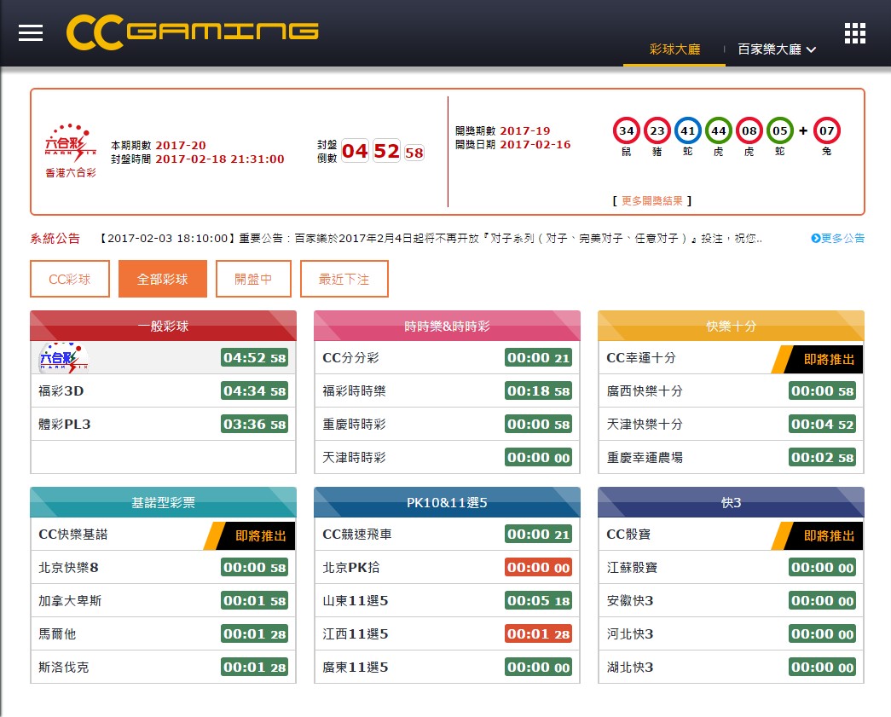Open the CC骰寶 game

732,535
